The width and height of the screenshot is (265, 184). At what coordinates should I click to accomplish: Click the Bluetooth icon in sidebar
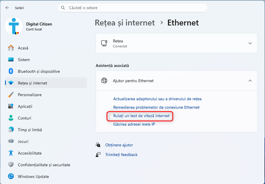point(11,71)
